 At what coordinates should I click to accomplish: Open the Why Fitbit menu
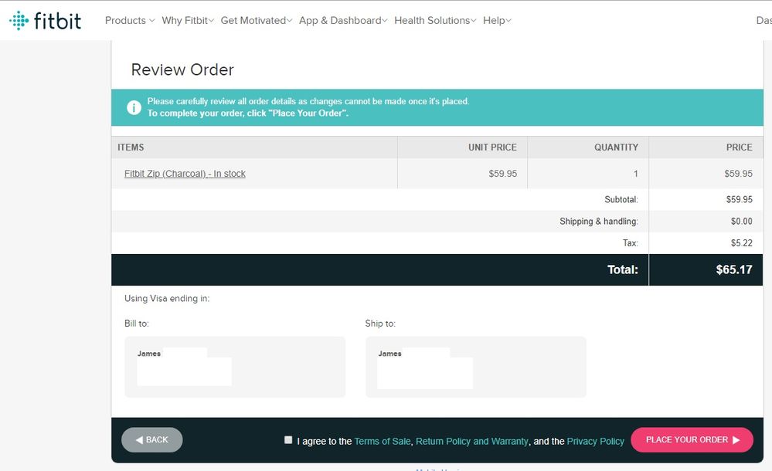coord(185,21)
